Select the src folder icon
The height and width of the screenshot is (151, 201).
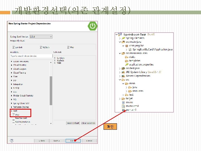[123, 80]
